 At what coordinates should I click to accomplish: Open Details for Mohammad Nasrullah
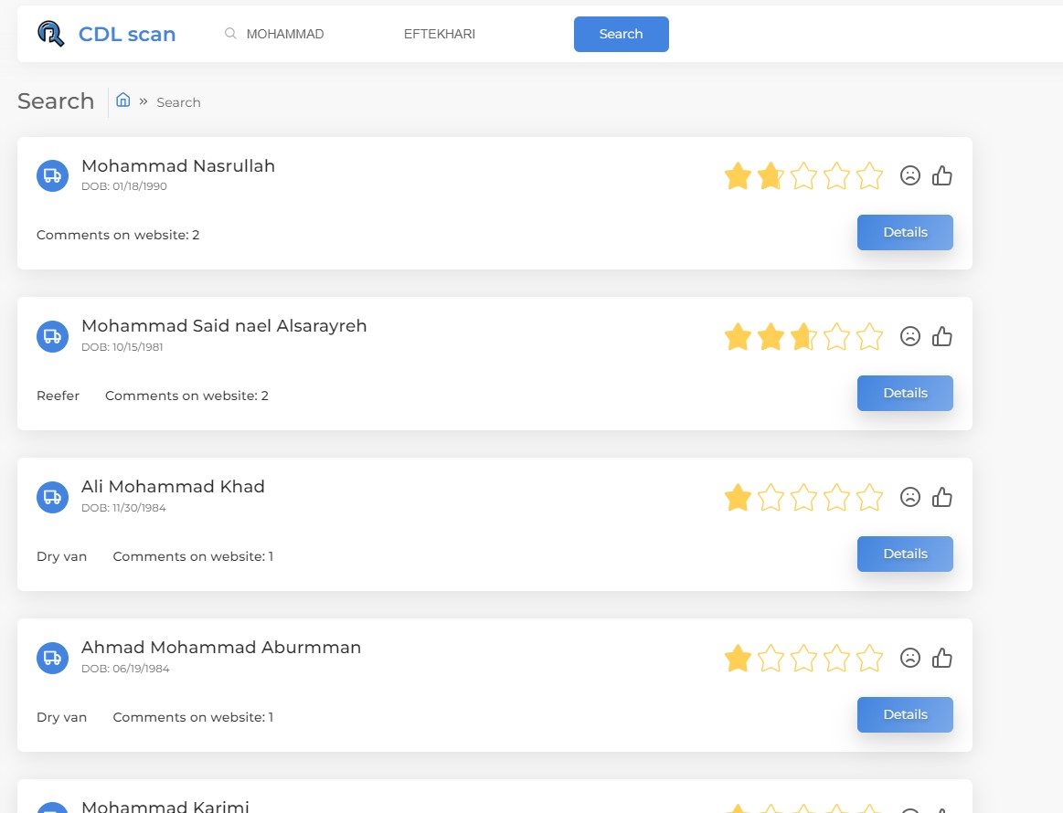click(x=905, y=232)
